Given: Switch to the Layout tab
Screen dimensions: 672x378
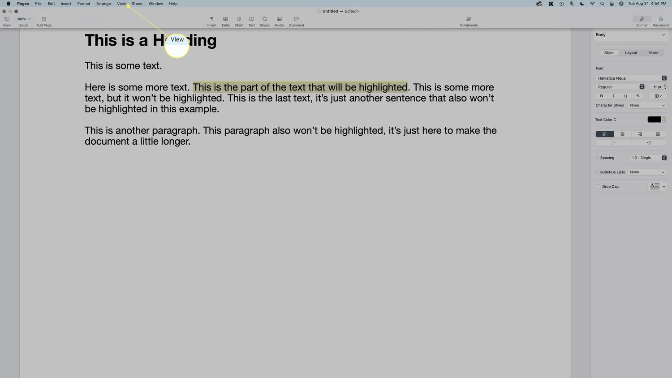Looking at the screenshot, I should pyautogui.click(x=631, y=53).
